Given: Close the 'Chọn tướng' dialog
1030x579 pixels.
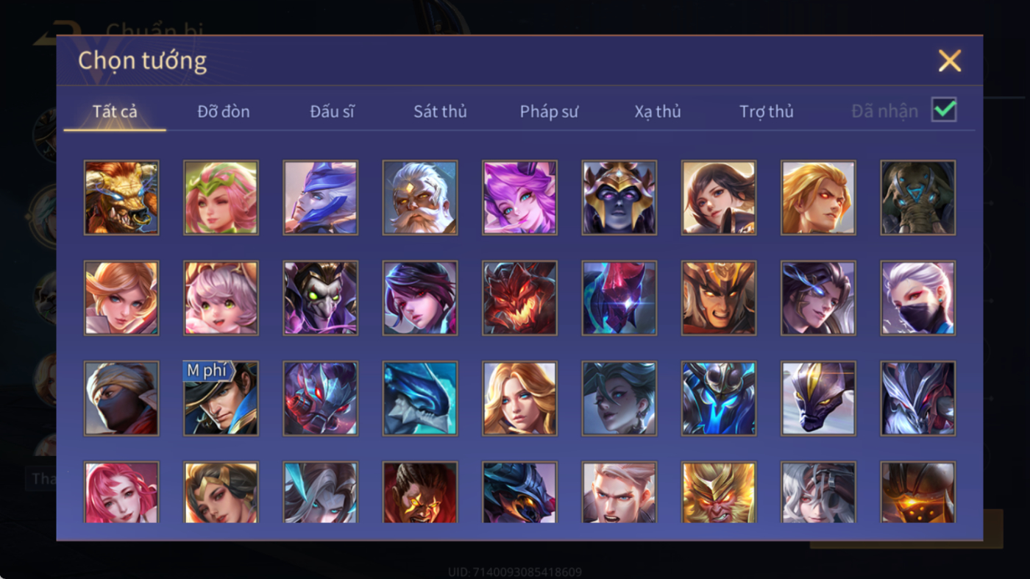Looking at the screenshot, I should point(950,60).
